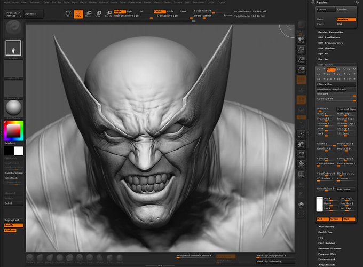Screen dimensions: 363x267
Task: Open the Texture menu
Action: [x=178, y=2]
